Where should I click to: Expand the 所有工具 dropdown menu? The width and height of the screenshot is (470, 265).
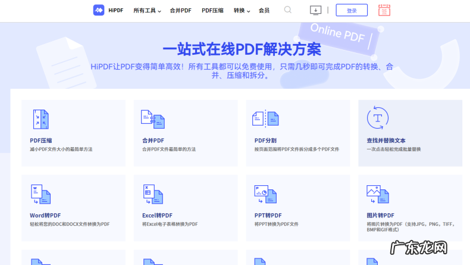click(147, 11)
